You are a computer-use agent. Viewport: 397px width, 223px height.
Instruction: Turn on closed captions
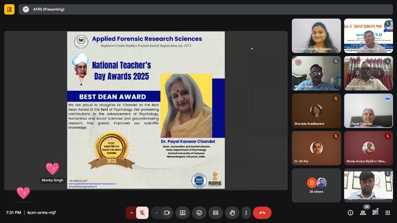coord(216,213)
